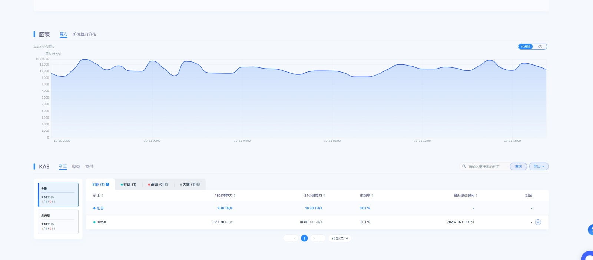The height and width of the screenshot is (260, 593).
Task: Switch chart interval to 1天
Action: point(540,47)
